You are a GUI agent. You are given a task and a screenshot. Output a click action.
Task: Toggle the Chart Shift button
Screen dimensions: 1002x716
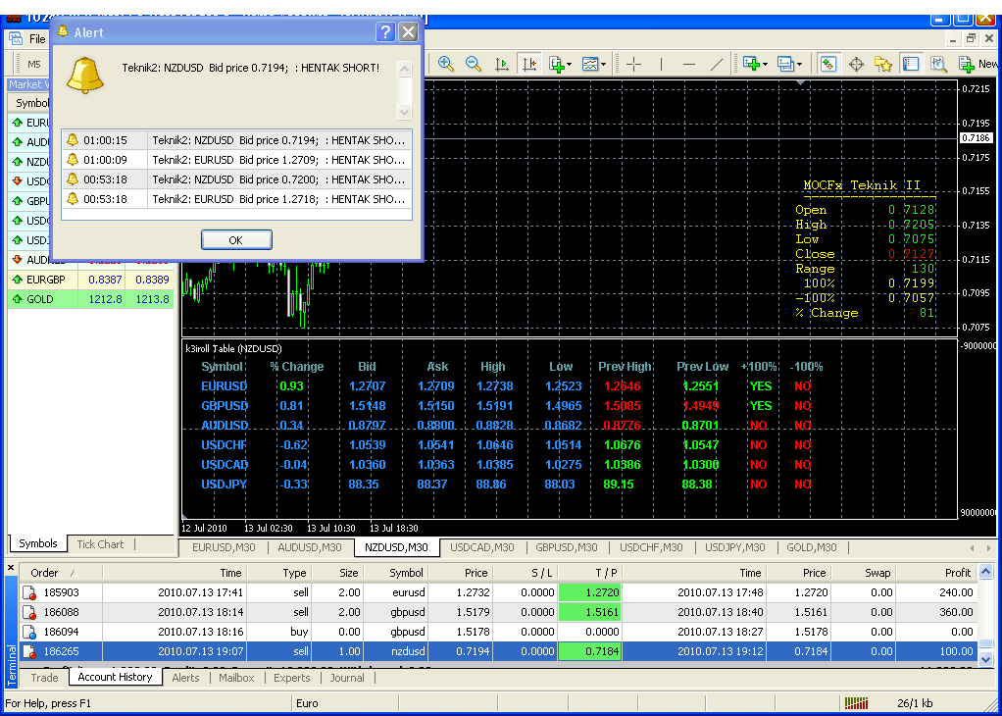pos(529,64)
